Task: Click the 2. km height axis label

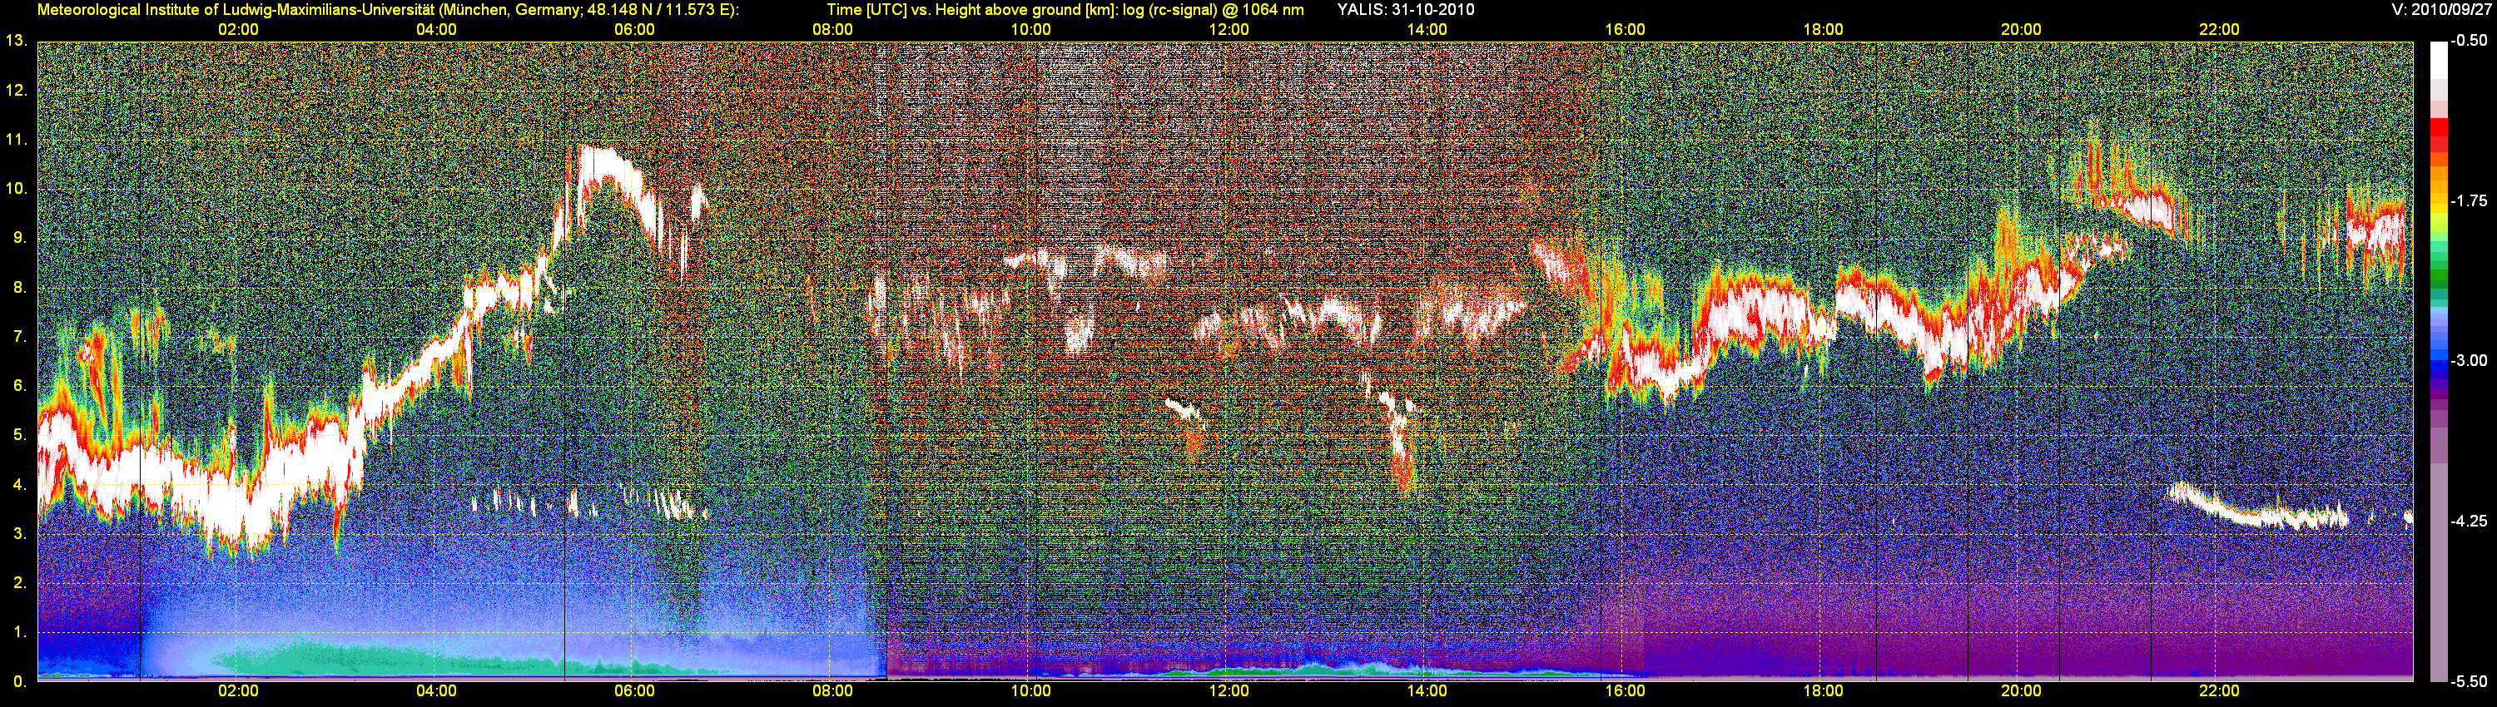Action: 19,582
